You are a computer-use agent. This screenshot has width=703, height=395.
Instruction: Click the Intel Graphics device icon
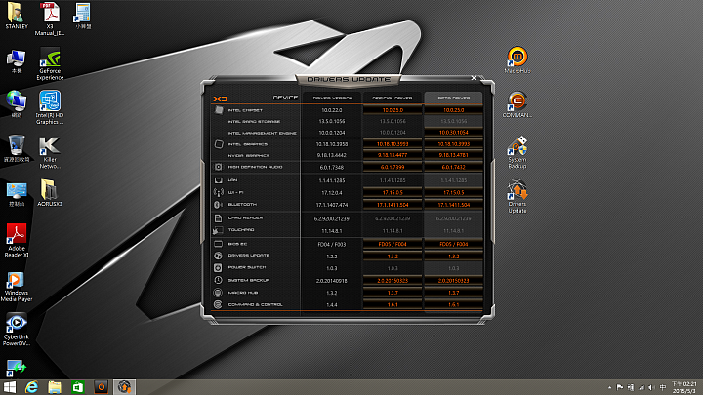tap(219, 144)
